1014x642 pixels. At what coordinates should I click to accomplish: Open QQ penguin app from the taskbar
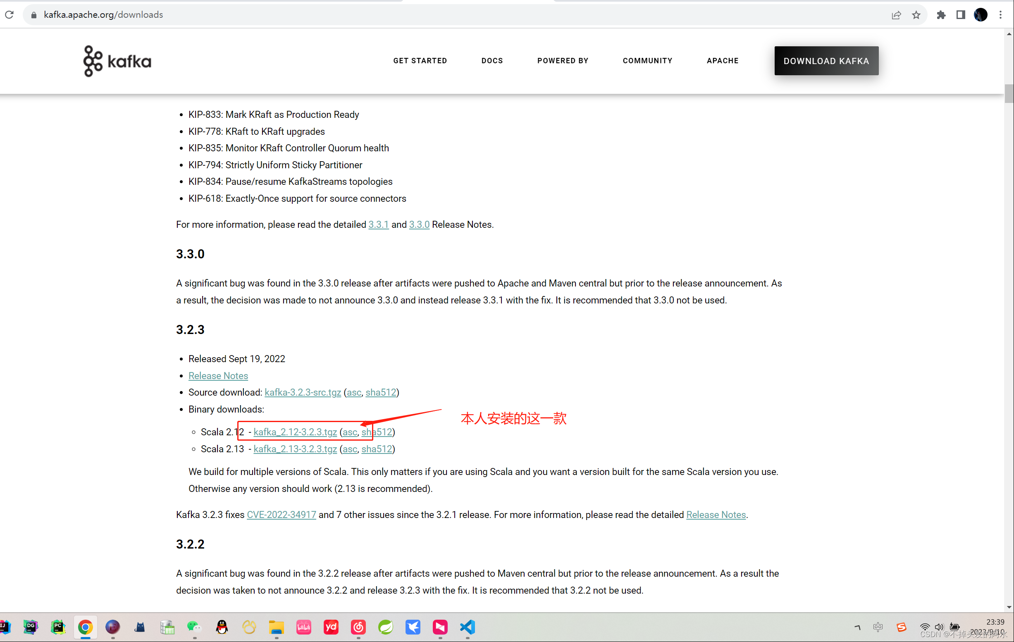pyautogui.click(x=222, y=627)
